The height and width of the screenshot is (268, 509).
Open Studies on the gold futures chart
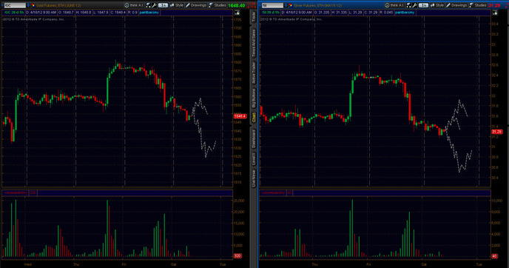click(x=218, y=5)
